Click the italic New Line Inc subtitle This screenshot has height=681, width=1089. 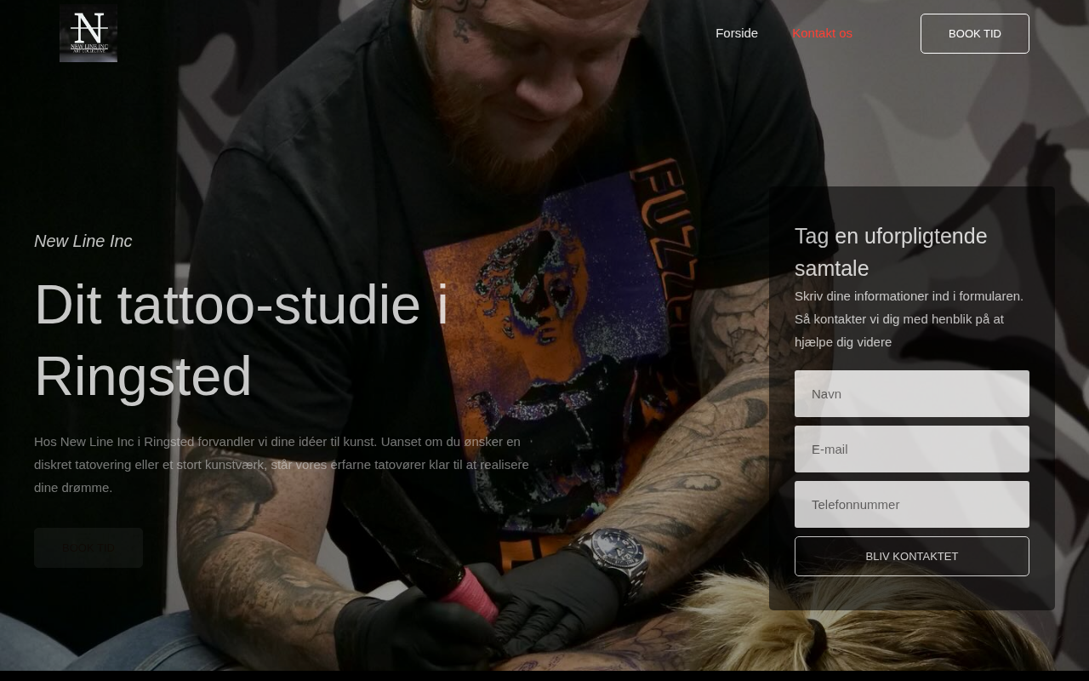(x=83, y=241)
